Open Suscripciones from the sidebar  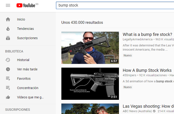click(28, 38)
